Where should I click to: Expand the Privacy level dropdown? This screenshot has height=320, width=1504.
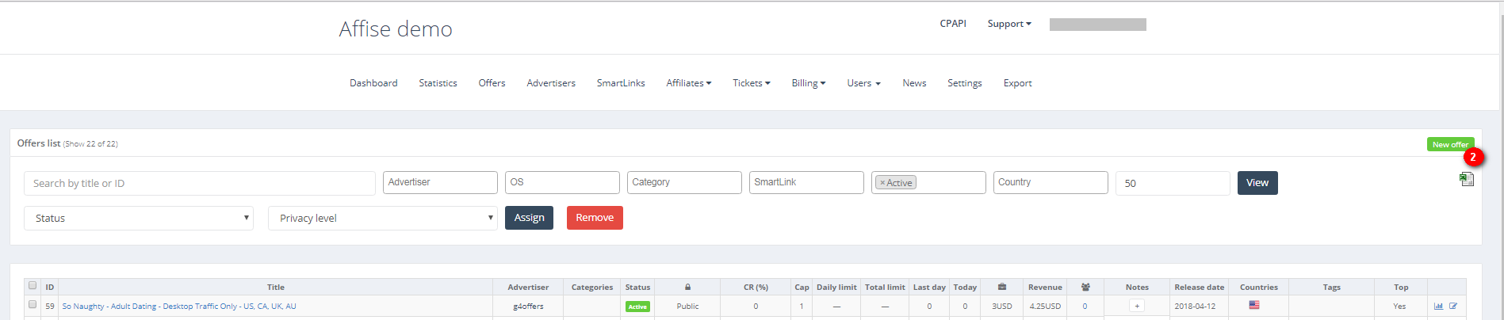(383, 219)
